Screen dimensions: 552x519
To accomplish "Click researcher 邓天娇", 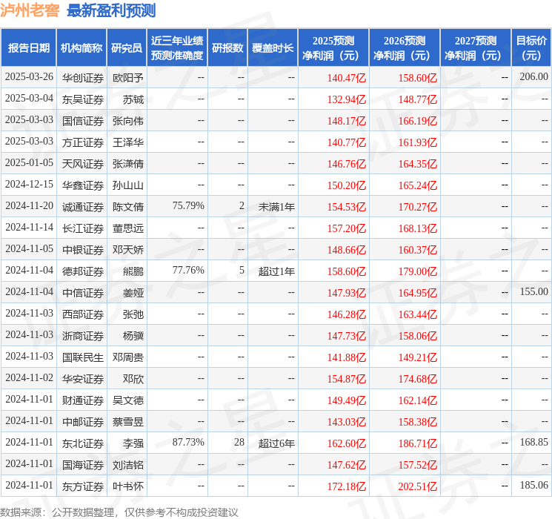I will point(127,249).
